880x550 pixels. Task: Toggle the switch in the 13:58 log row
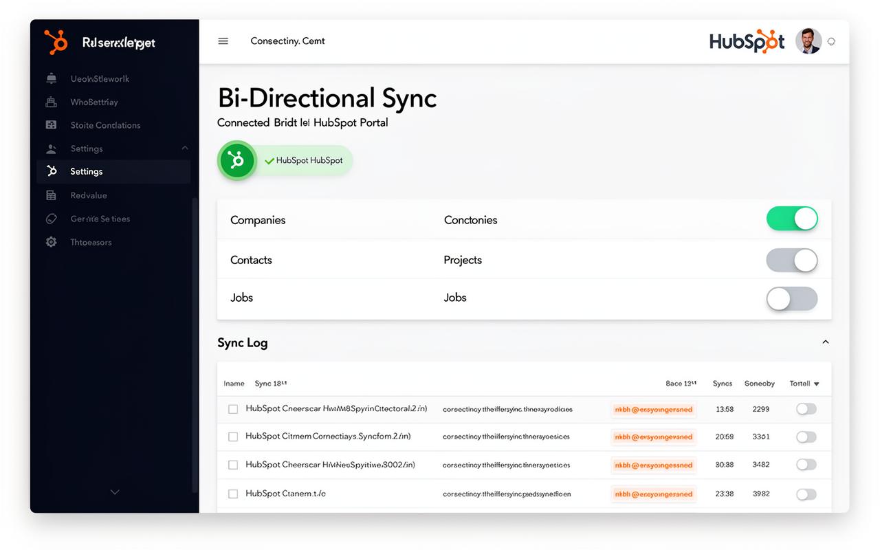(x=806, y=409)
